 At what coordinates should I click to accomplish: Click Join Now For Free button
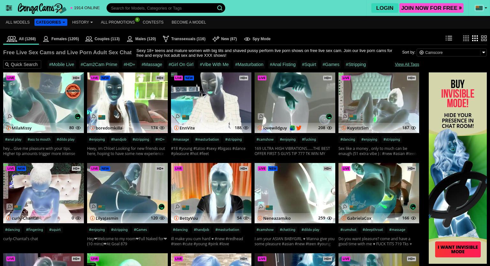coord(431,8)
